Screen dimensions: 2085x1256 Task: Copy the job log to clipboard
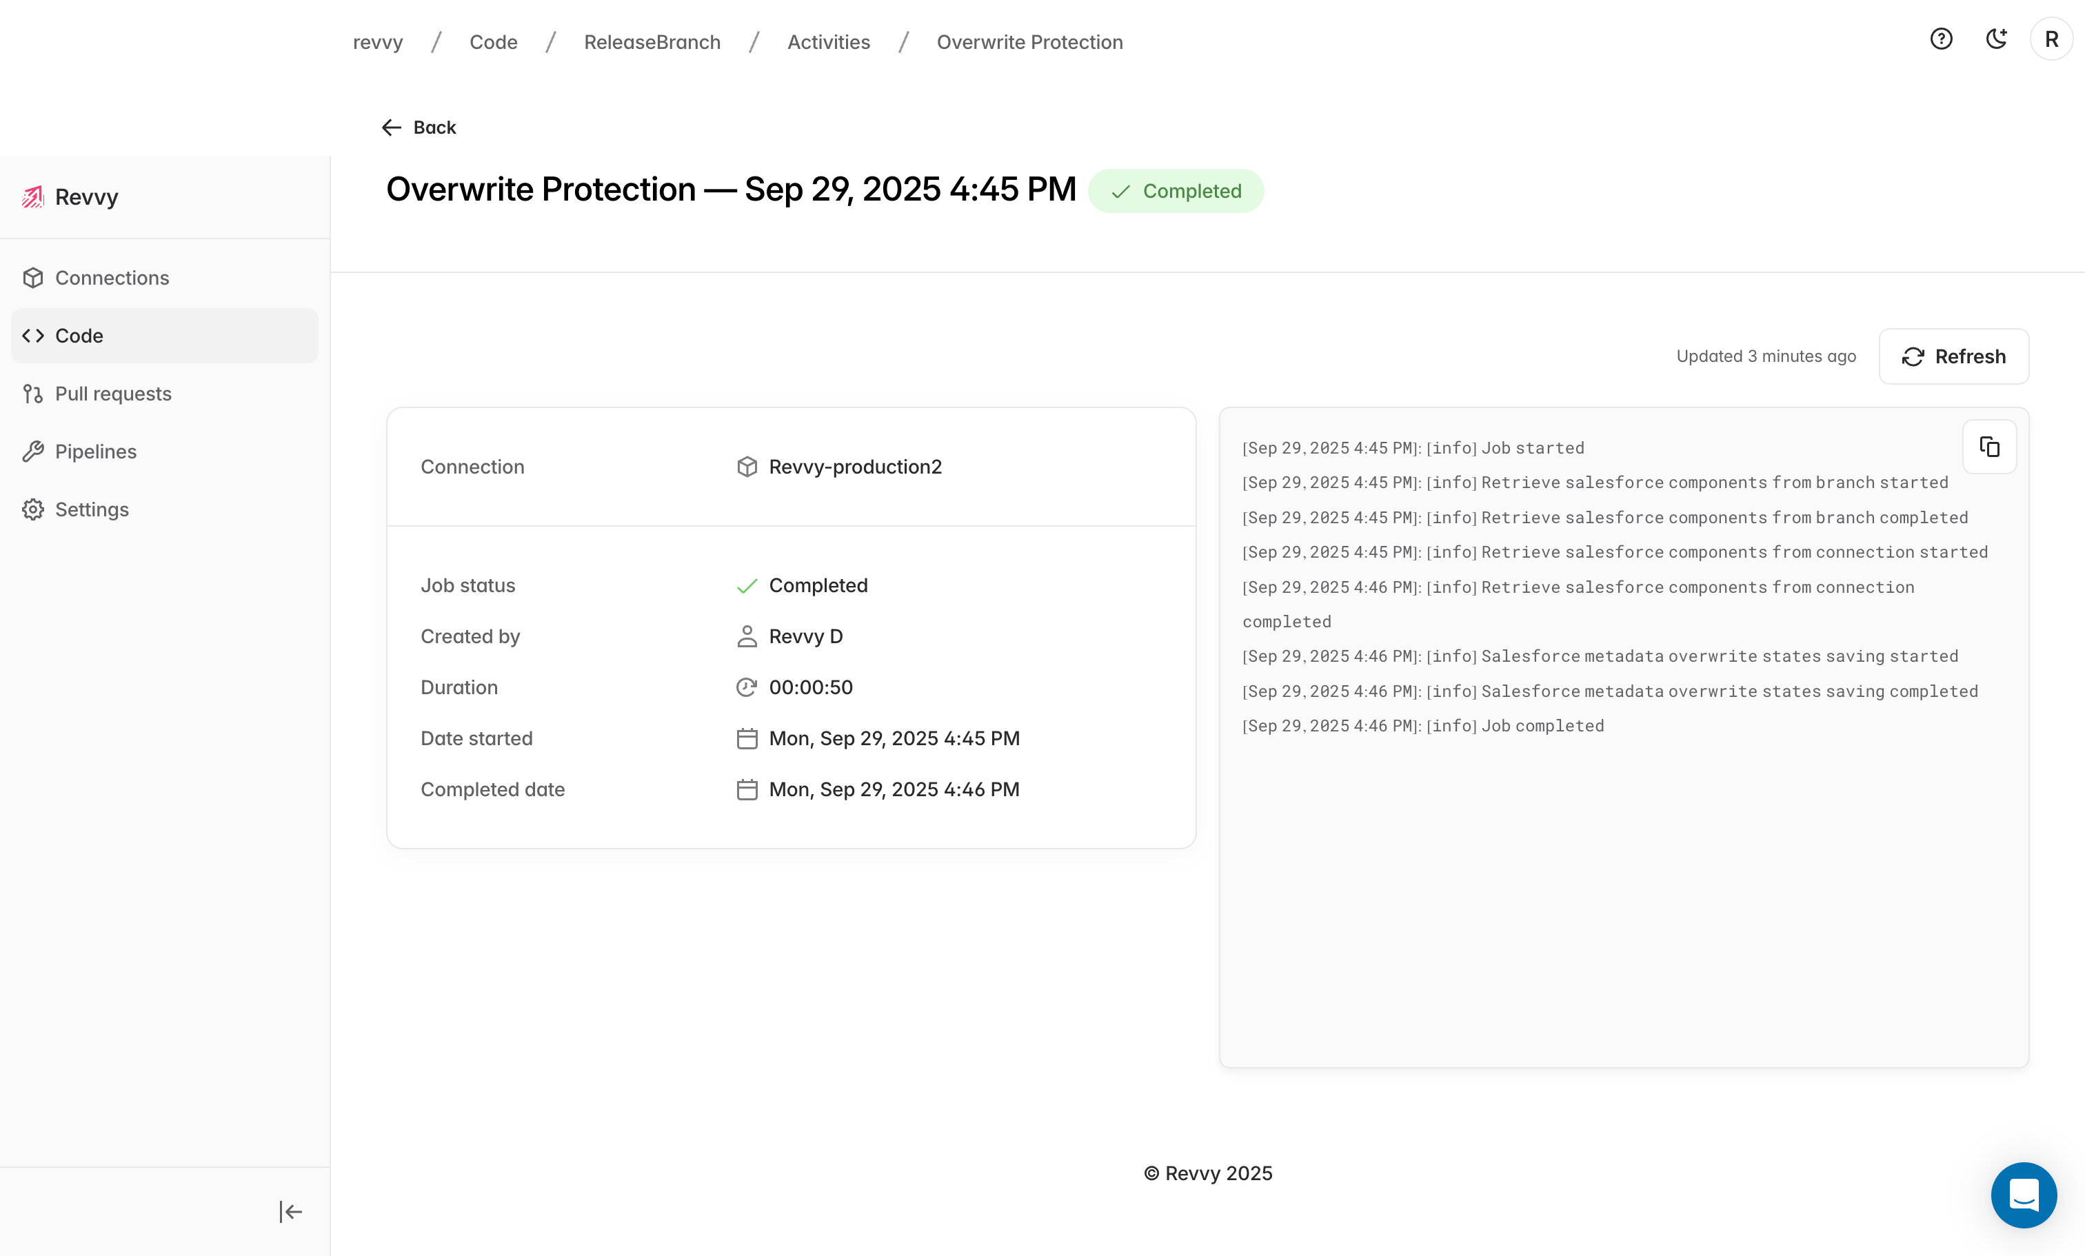point(1988,447)
